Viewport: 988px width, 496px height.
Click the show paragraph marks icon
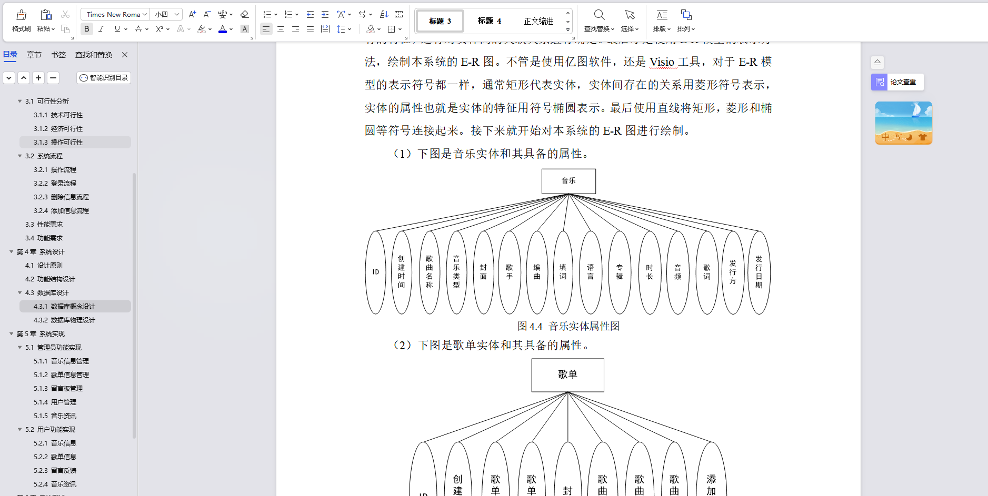tap(399, 14)
